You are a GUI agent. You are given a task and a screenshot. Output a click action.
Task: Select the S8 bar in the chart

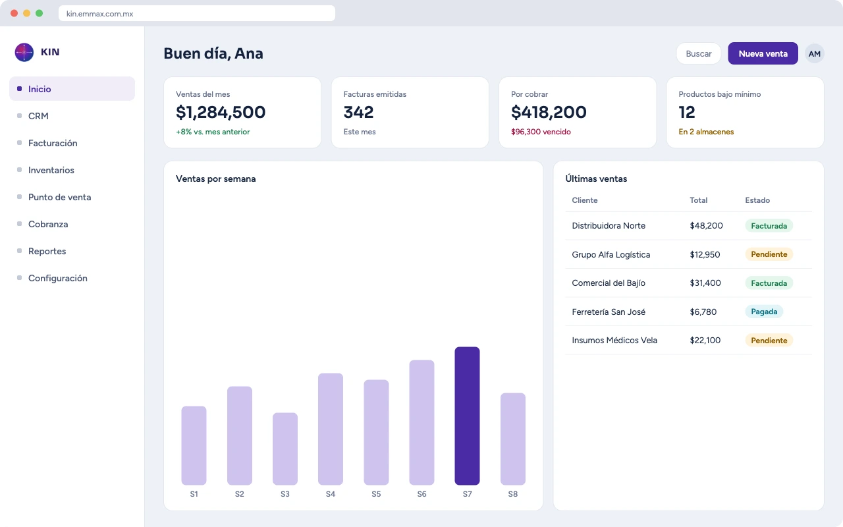tap(513, 439)
